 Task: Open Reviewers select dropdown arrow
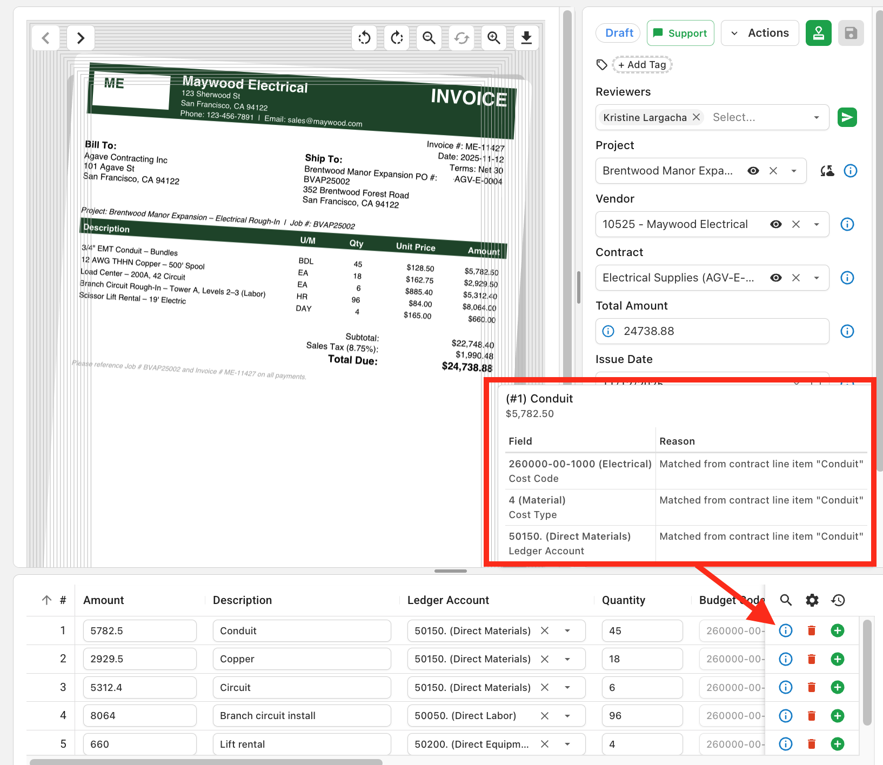[817, 117]
